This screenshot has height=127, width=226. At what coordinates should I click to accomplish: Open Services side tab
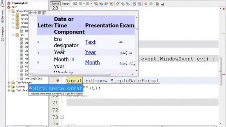pos(2,16)
